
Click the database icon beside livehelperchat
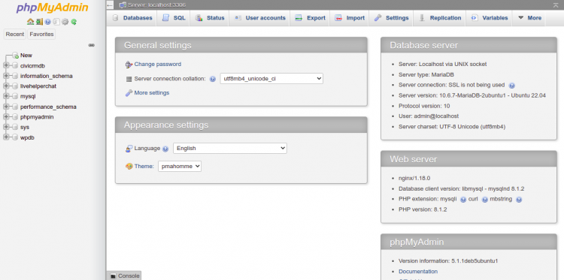(15, 86)
